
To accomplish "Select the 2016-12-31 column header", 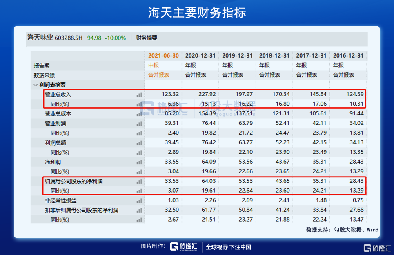I will click(348, 56).
